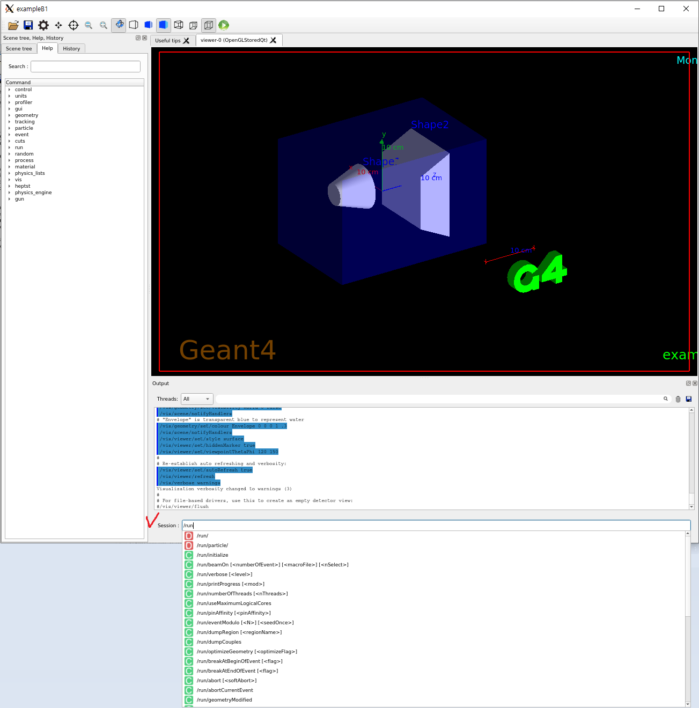
Task: Select the move arrows tool
Action: pyautogui.click(x=58, y=25)
